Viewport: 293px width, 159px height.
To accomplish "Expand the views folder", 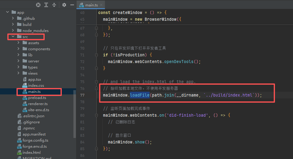I will 18,73.
